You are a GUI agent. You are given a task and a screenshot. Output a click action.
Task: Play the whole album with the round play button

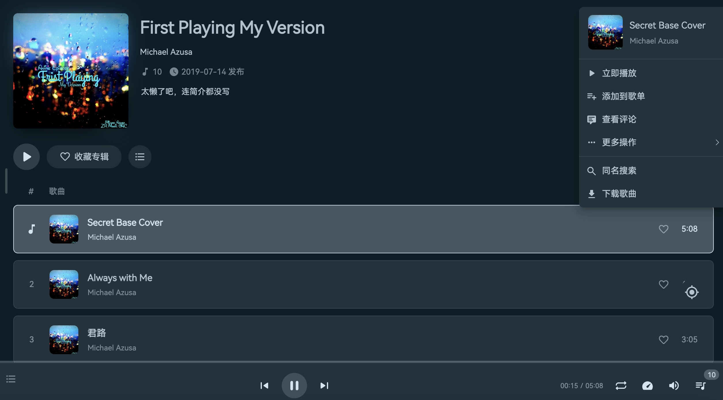point(27,157)
